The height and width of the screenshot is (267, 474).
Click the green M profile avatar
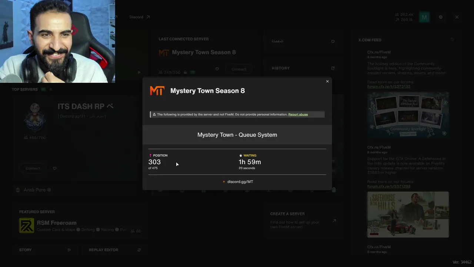click(424, 17)
